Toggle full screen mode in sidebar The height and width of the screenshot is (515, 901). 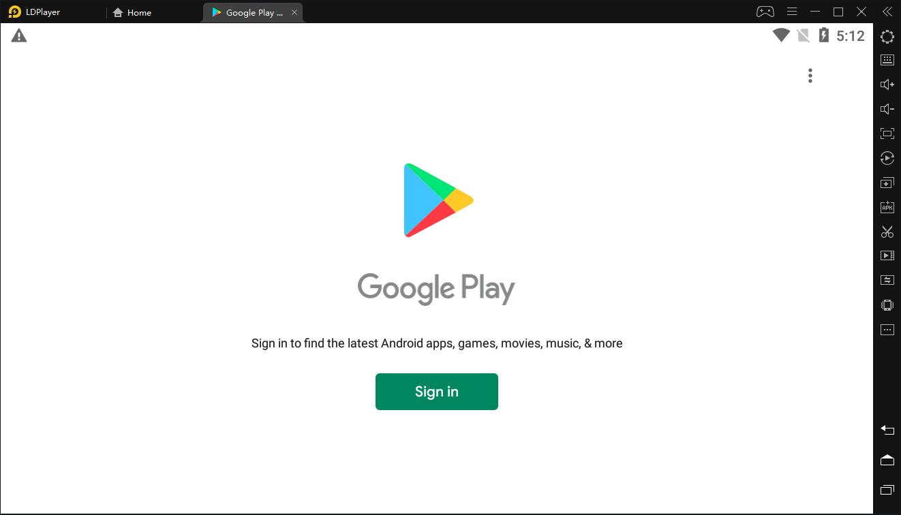(x=887, y=134)
